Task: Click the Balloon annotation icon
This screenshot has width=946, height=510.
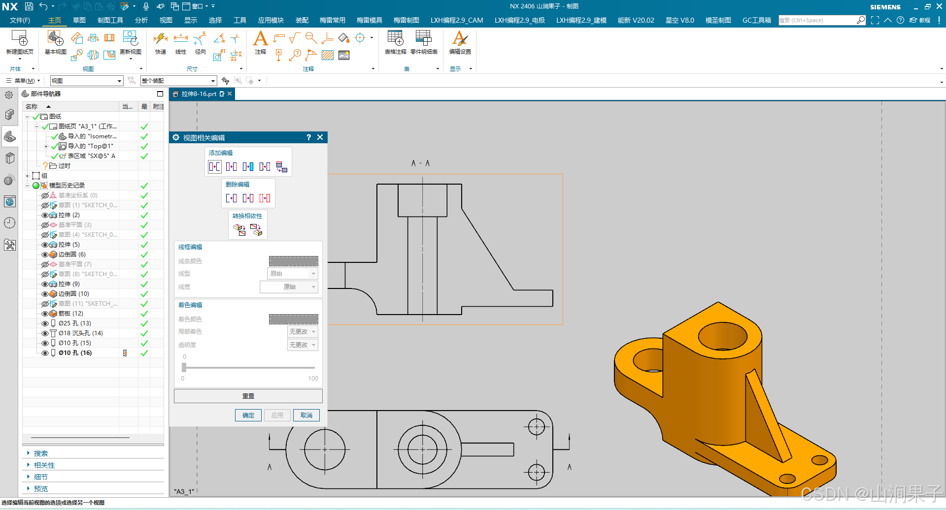Action: tap(295, 55)
